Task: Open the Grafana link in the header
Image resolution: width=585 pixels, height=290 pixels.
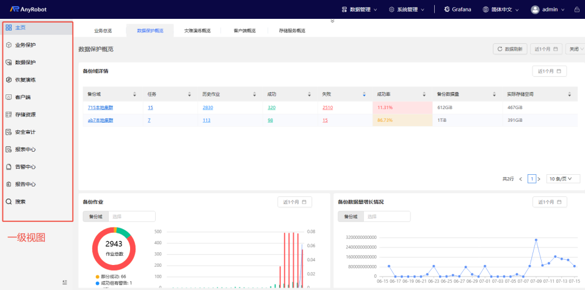Action: pyautogui.click(x=457, y=9)
